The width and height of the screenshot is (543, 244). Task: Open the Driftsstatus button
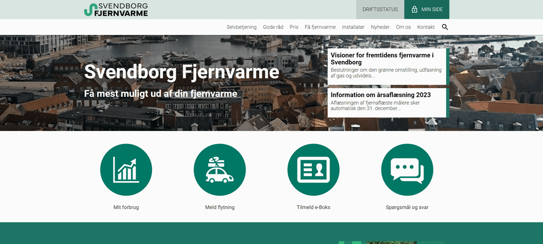coord(380,10)
